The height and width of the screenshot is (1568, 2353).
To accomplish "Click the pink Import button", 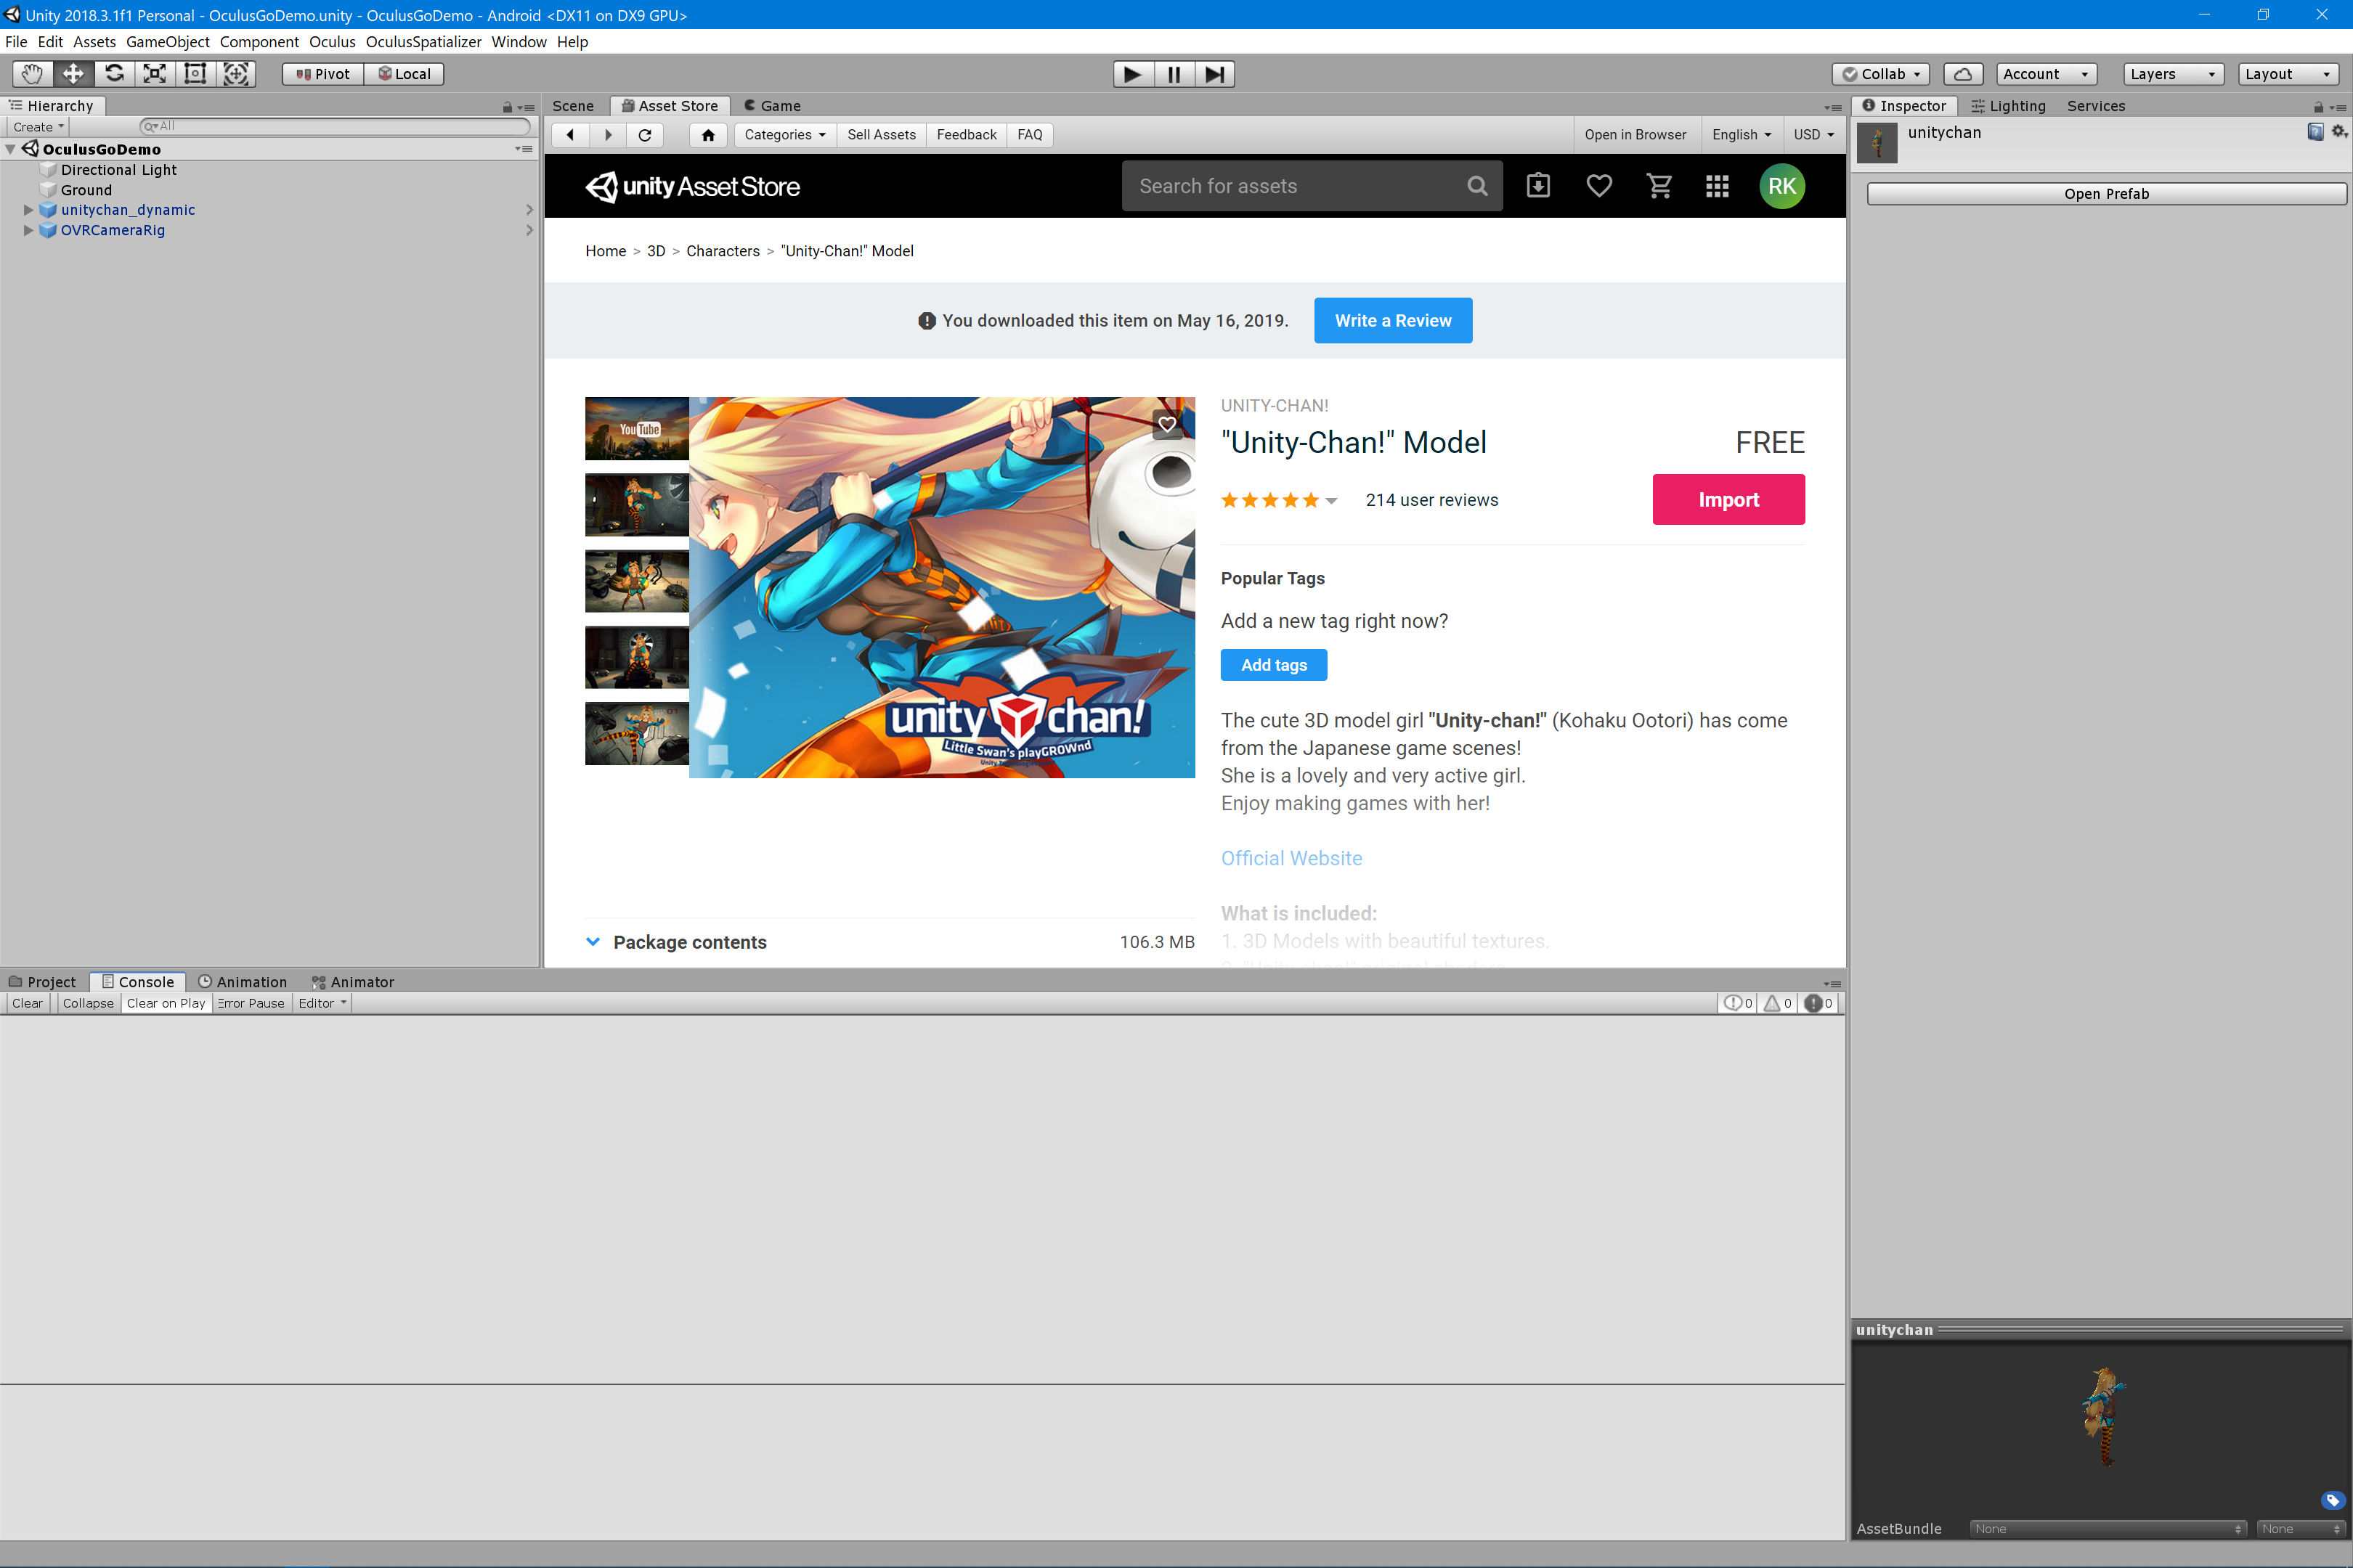I will [x=1728, y=499].
